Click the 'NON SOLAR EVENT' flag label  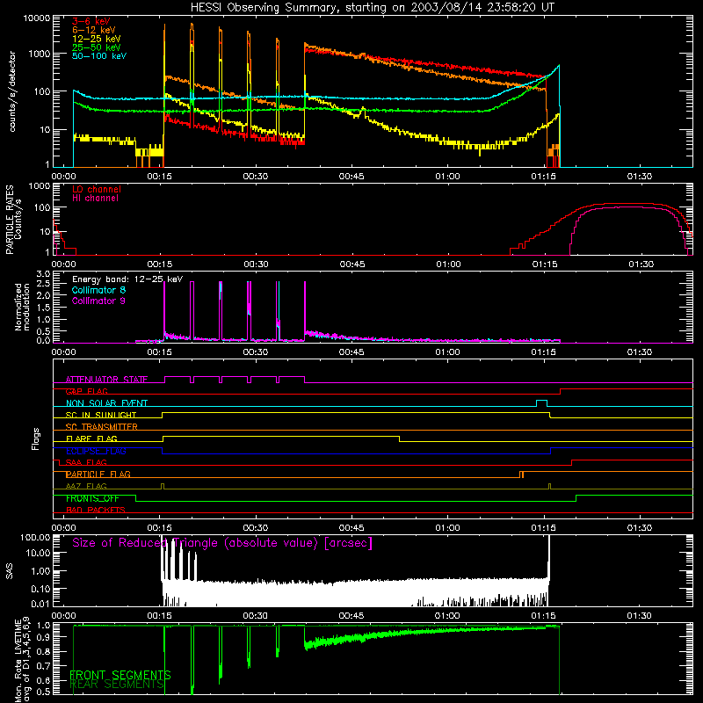pyautogui.click(x=106, y=403)
